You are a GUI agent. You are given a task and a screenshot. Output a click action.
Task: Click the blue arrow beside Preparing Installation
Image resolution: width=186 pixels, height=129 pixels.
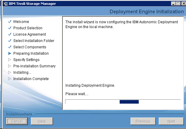coord(10,53)
